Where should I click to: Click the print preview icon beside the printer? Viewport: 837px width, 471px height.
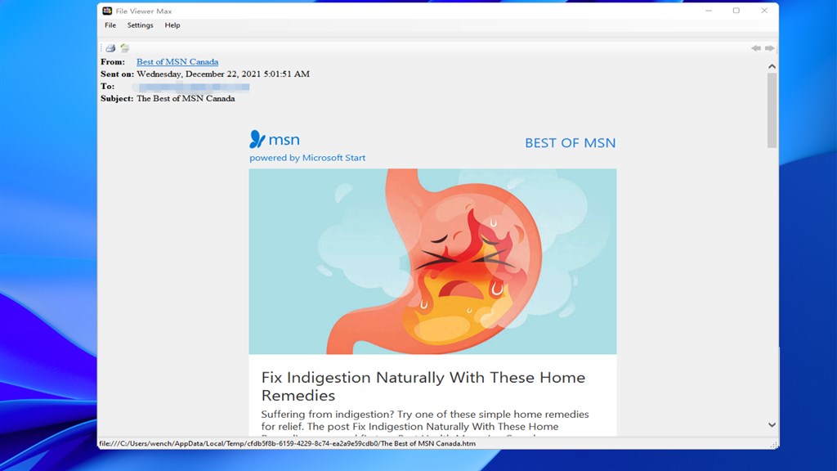click(125, 48)
